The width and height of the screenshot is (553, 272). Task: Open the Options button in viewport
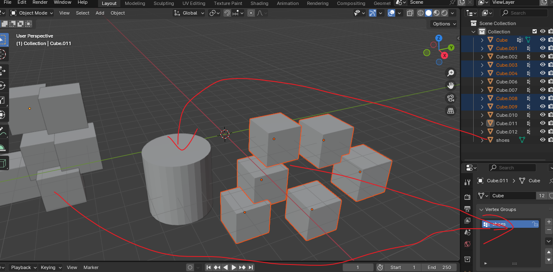(444, 24)
